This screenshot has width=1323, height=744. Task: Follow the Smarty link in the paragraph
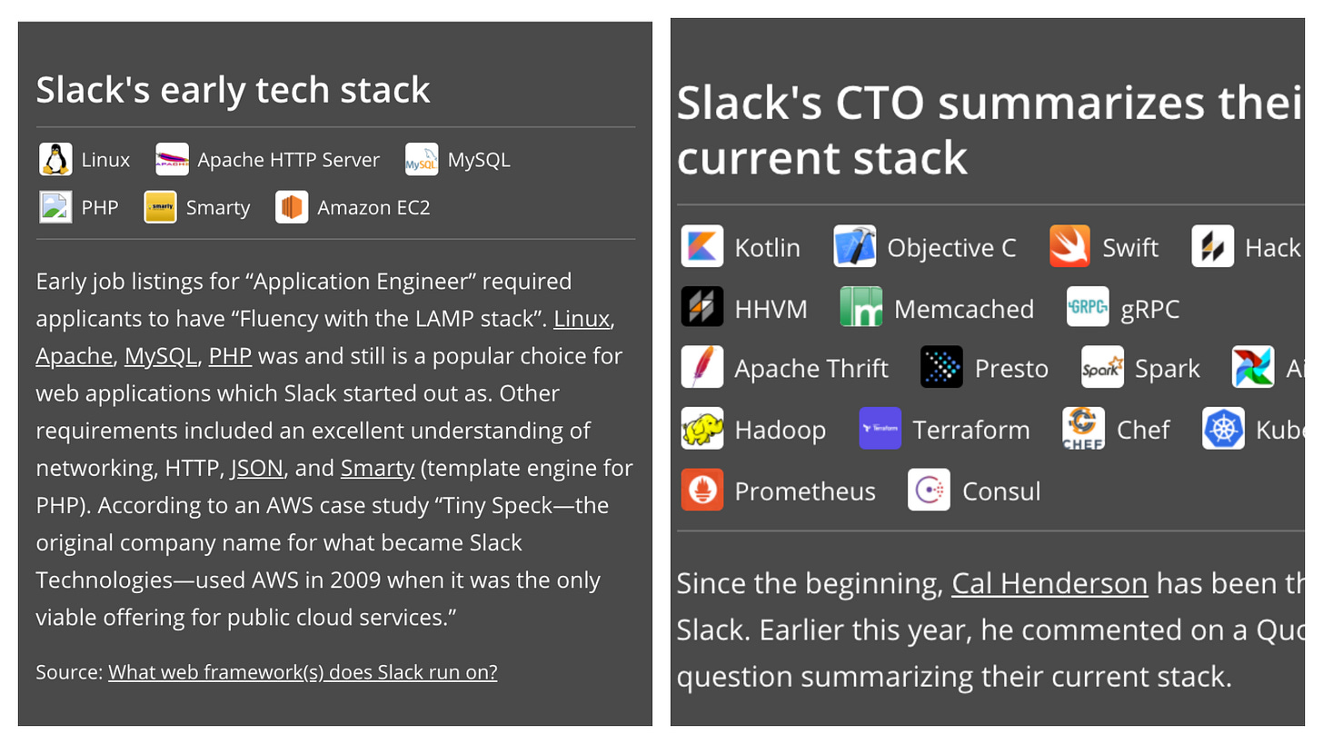(377, 468)
